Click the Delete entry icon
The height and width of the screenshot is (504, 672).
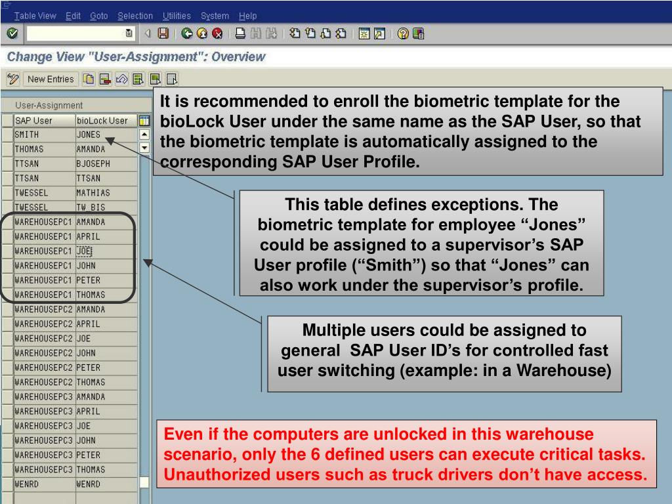pos(105,79)
